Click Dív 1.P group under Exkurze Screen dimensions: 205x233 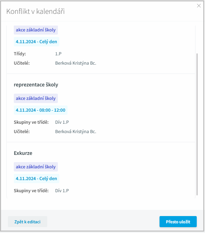pos(62,190)
